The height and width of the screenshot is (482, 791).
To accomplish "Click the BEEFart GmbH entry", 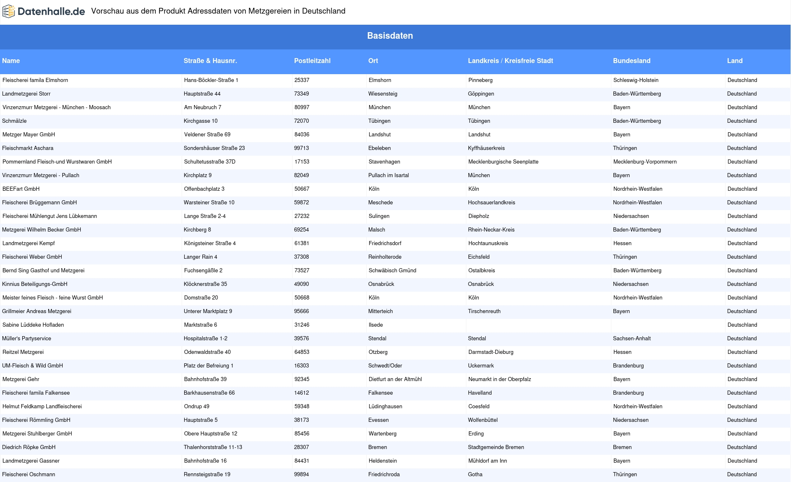I will click(x=21, y=189).
